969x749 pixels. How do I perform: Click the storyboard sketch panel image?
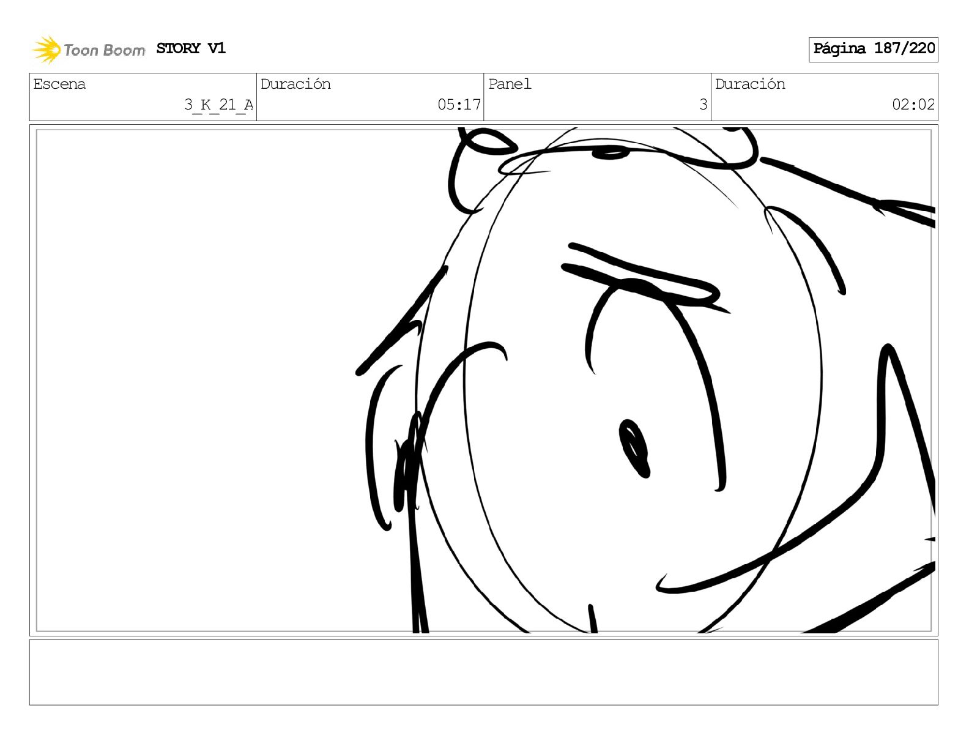point(484,380)
